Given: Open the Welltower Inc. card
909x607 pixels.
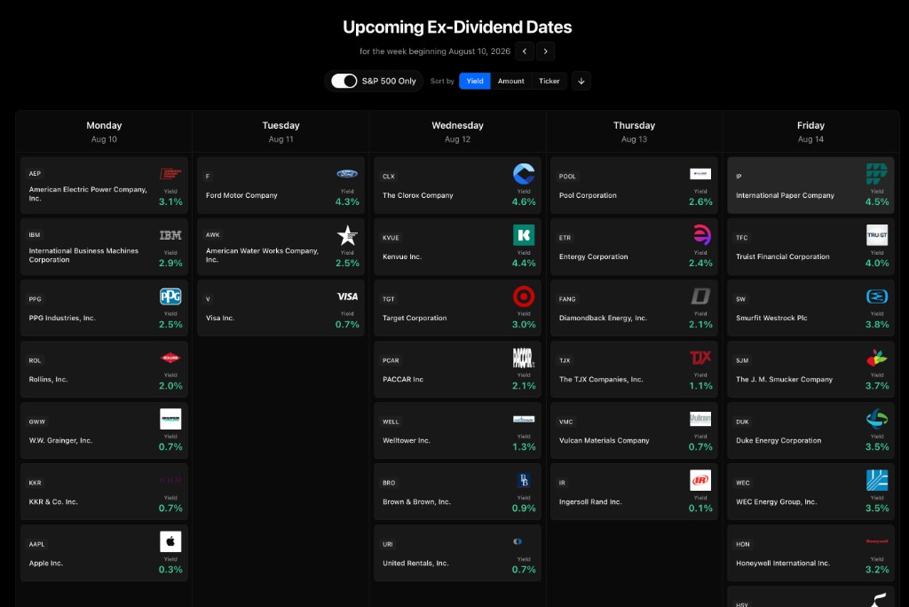Looking at the screenshot, I should (x=457, y=430).
